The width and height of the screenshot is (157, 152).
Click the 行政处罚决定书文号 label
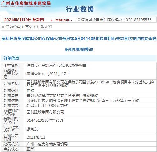(x=11, y=74)
